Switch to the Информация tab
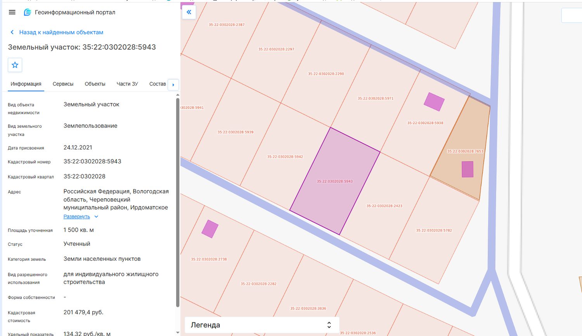The image size is (582, 336). click(26, 84)
